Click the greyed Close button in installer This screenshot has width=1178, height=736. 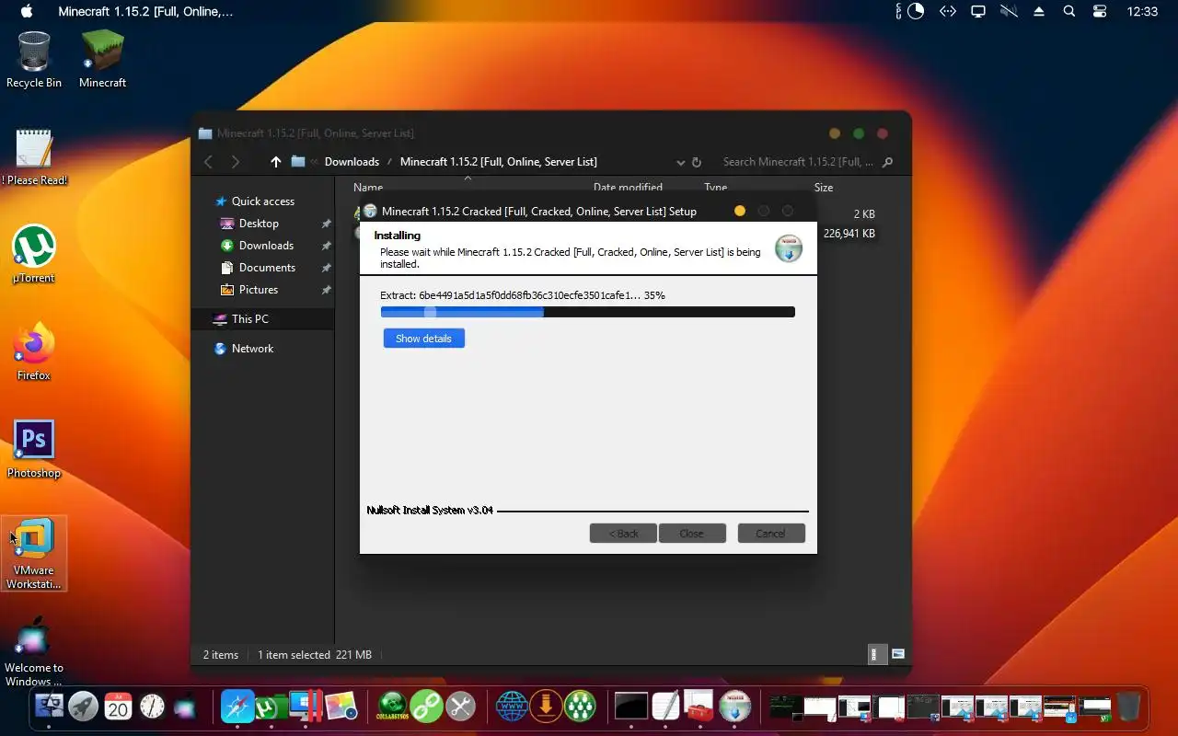[x=692, y=534]
